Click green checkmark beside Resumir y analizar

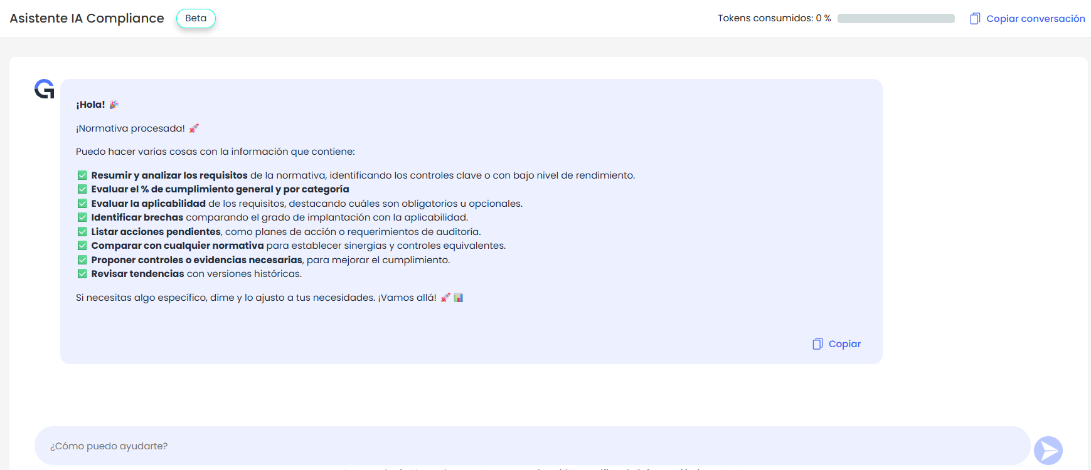click(82, 175)
